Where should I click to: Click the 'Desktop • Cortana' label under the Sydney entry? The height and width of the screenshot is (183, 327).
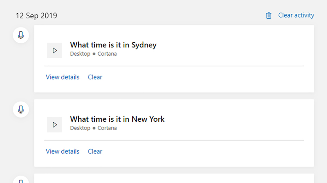(x=93, y=54)
